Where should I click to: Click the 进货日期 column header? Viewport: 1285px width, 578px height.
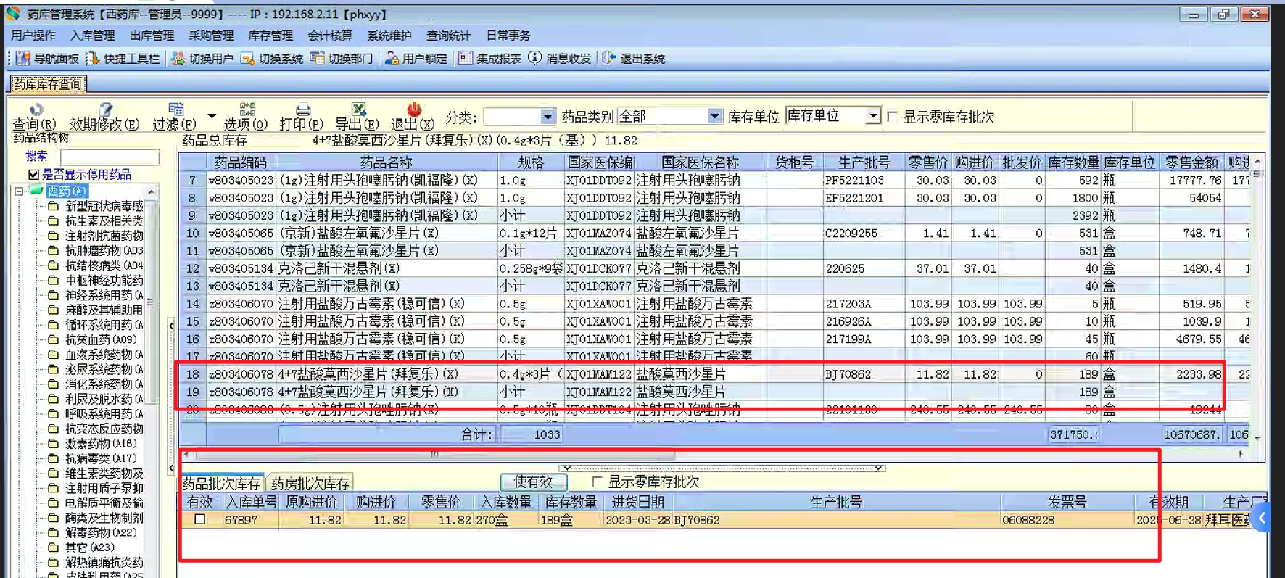tap(638, 502)
